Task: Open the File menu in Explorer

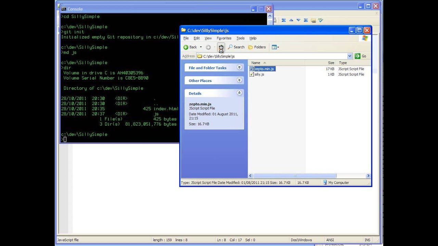Action: 186,38
